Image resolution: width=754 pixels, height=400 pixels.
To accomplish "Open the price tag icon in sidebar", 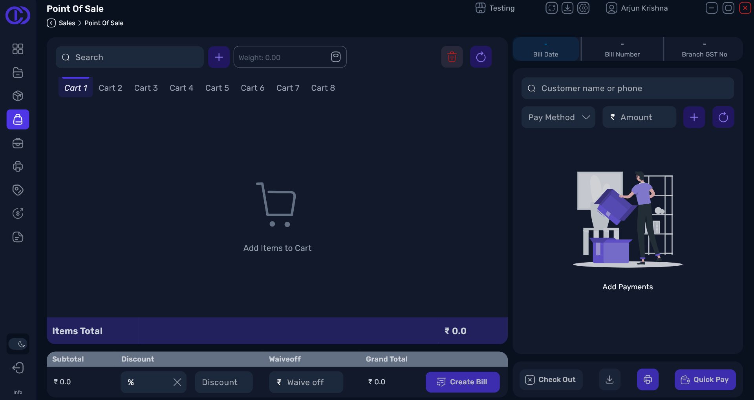I will coord(18,190).
